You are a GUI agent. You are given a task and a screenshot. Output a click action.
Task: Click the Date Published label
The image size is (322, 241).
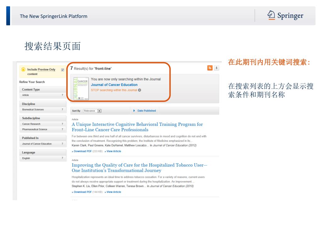coord(147,111)
